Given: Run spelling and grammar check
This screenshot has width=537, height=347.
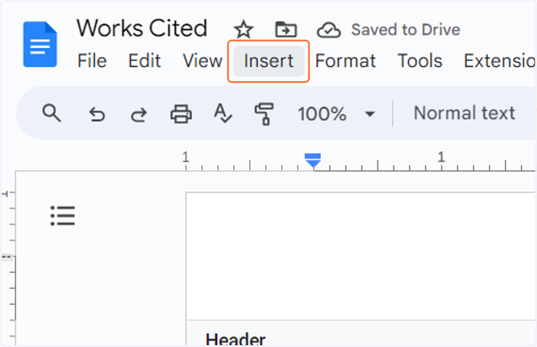Looking at the screenshot, I should click(222, 113).
